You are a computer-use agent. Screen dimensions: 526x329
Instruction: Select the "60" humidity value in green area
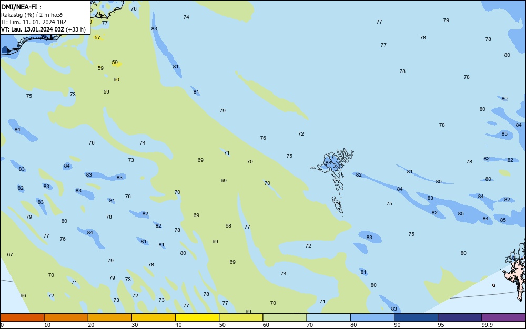[116, 80]
